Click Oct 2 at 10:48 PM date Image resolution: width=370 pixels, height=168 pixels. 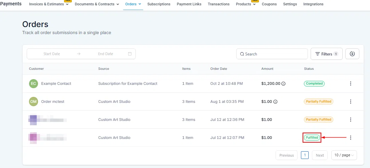tap(227, 83)
